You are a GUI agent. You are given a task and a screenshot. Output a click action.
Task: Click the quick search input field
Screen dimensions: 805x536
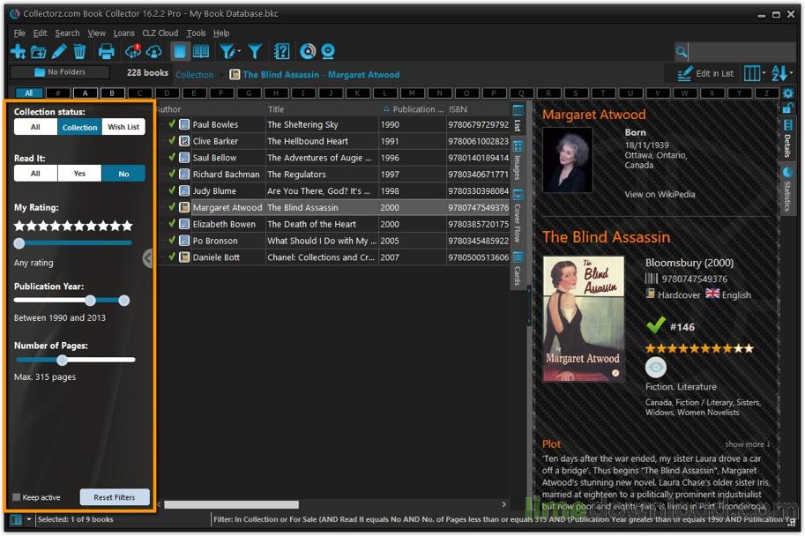pos(742,51)
